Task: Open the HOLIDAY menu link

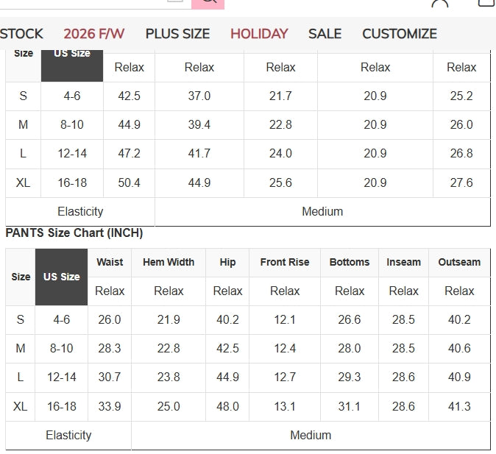Action: tap(259, 34)
